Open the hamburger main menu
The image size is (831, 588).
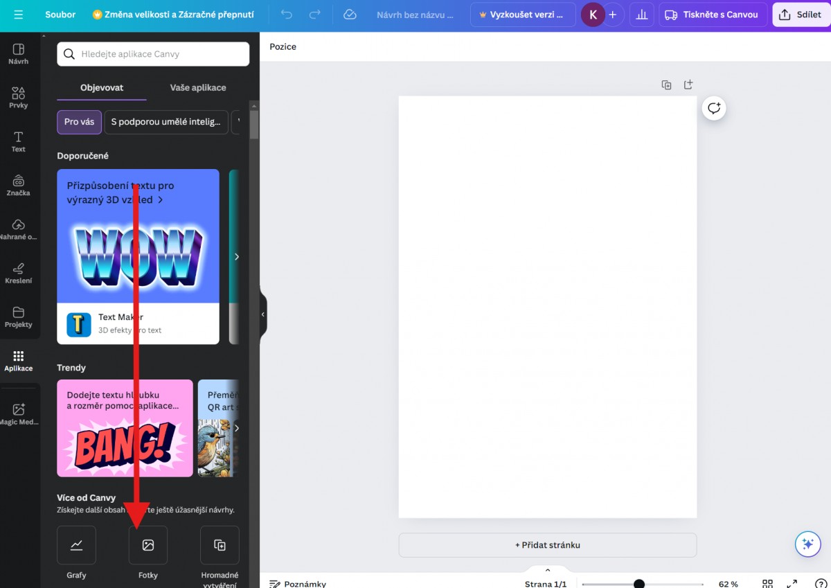(18, 15)
